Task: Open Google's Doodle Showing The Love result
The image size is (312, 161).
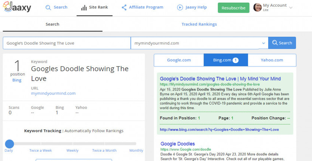Action: click(x=220, y=79)
